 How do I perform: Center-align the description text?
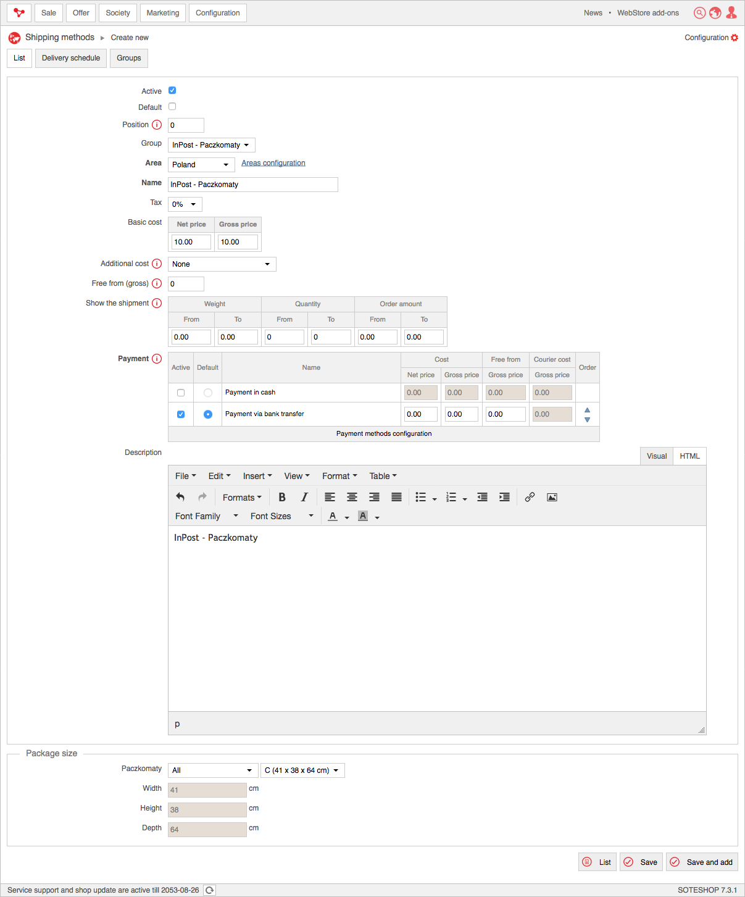[x=352, y=497]
